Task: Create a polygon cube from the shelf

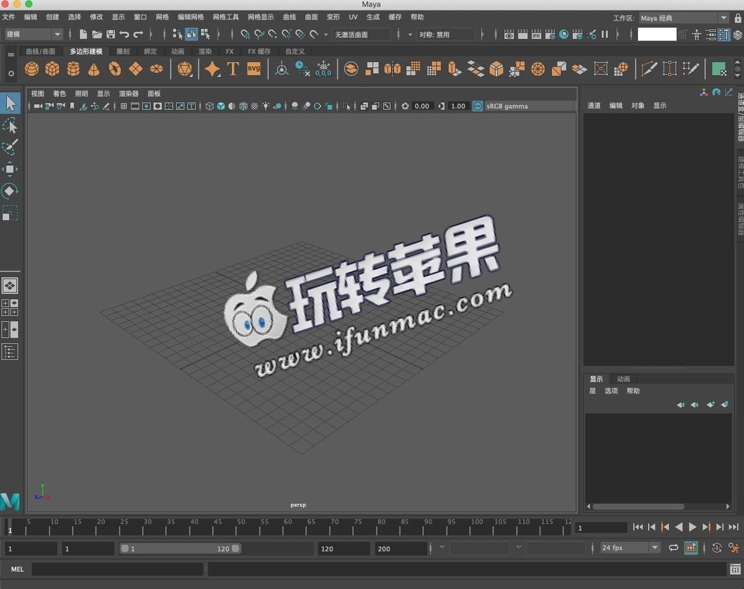Action: point(53,69)
